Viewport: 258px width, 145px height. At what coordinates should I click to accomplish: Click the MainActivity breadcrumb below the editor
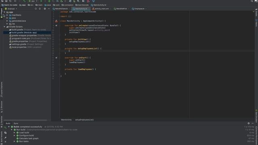66,120
